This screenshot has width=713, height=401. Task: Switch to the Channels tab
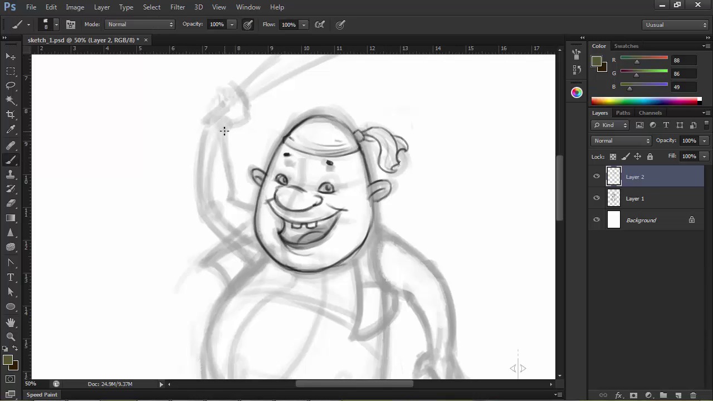[650, 113]
